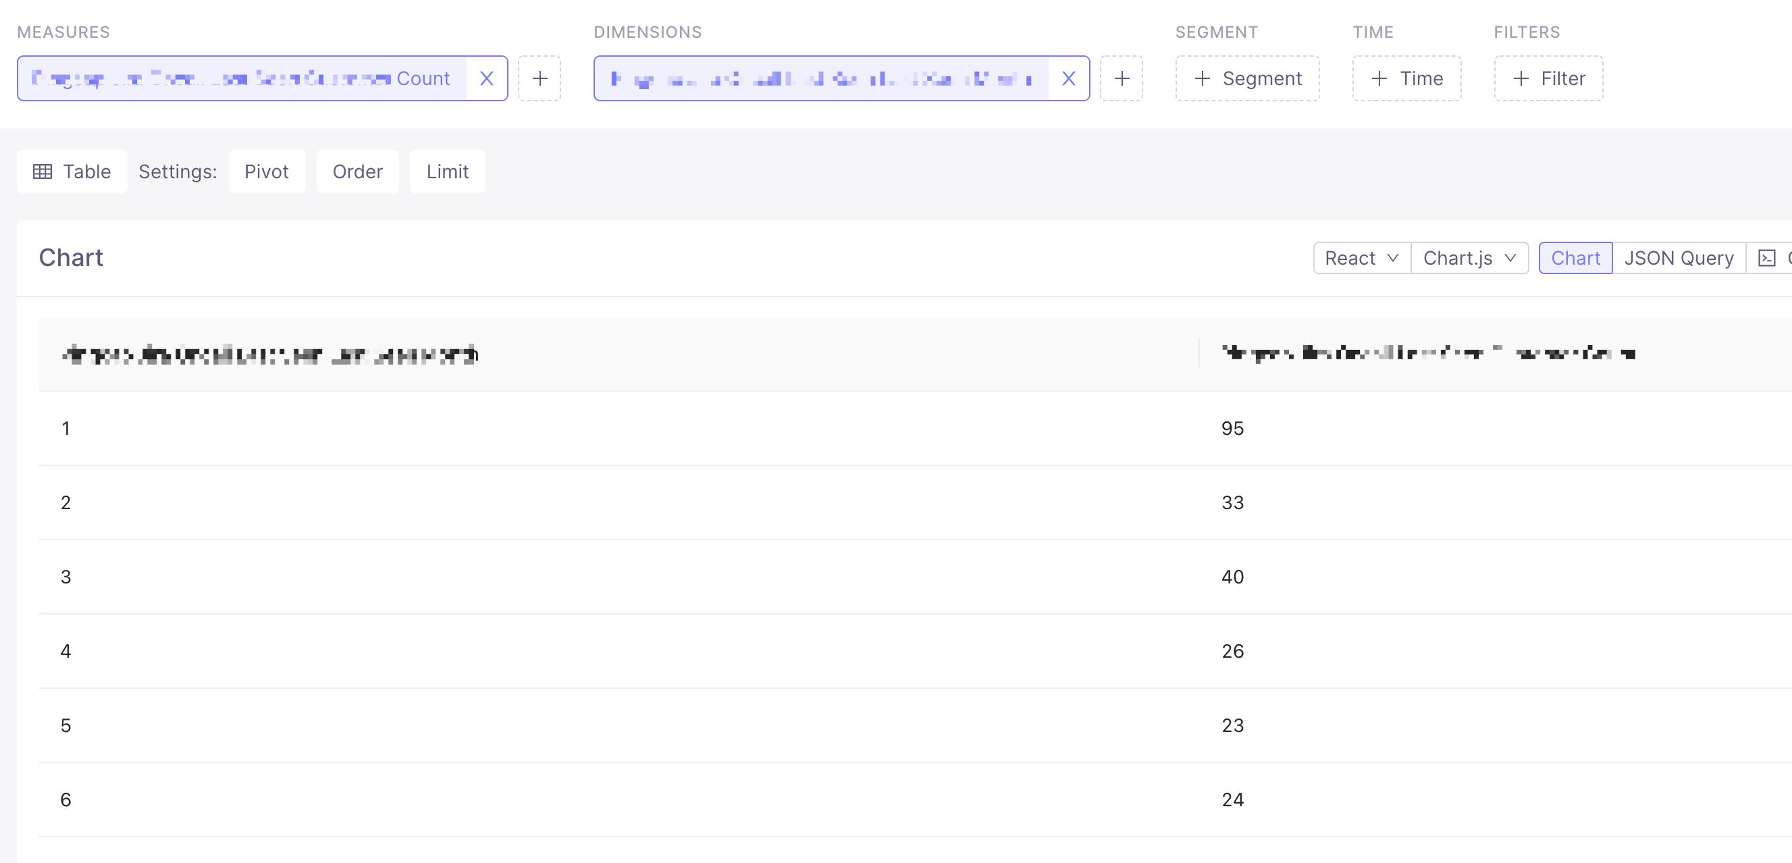Screen dimensions: 1792x863
Task: Add a filter using plus Filter
Action: (1548, 78)
